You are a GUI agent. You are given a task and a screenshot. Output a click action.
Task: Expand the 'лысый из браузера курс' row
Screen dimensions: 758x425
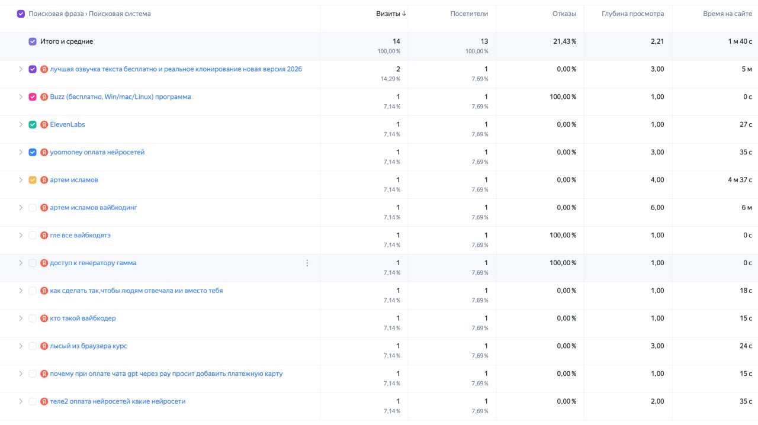point(21,346)
